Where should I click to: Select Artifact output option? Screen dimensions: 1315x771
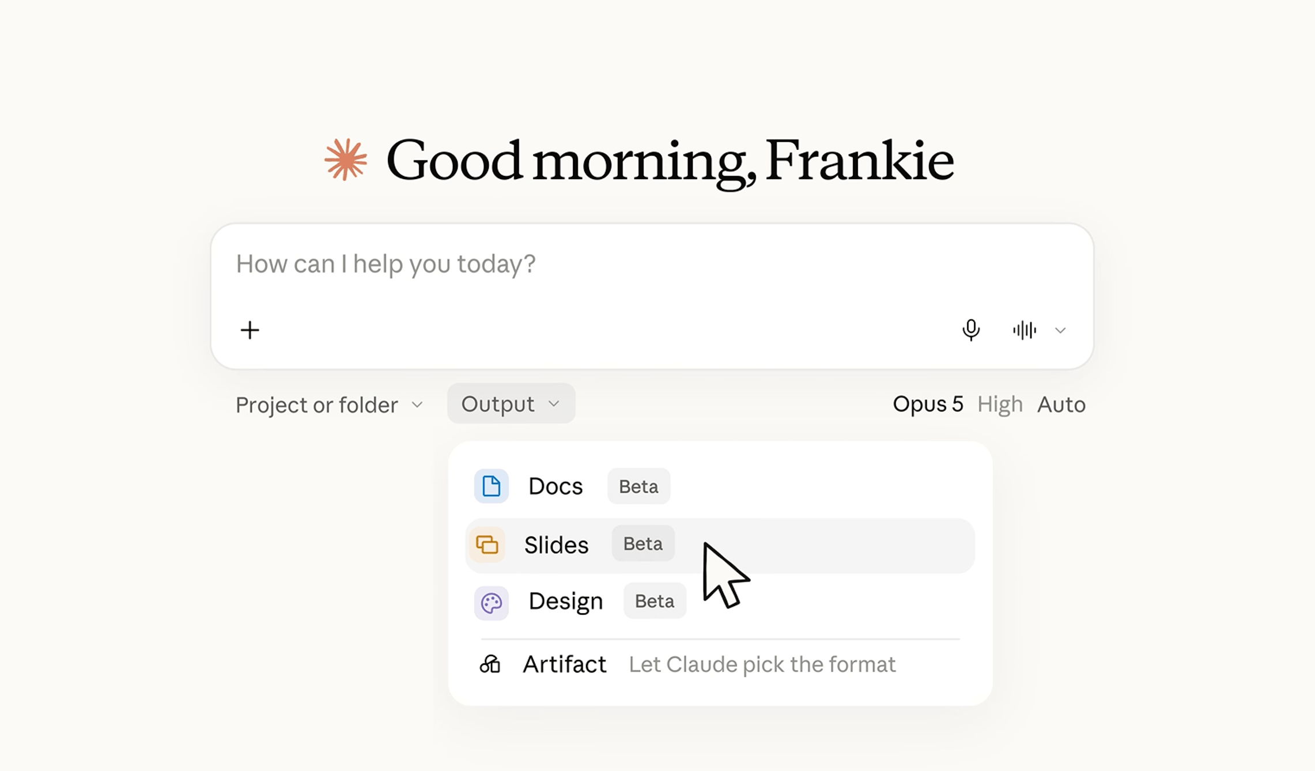point(720,664)
